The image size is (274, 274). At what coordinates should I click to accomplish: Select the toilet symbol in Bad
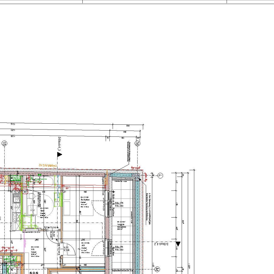[31, 196]
